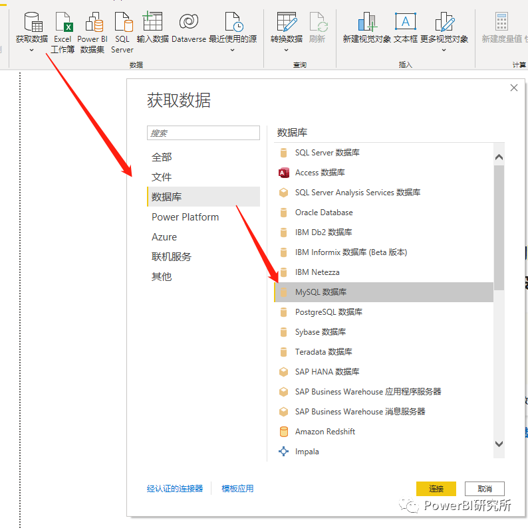
Task: Insert a 文本框 text box
Action: pos(406,21)
